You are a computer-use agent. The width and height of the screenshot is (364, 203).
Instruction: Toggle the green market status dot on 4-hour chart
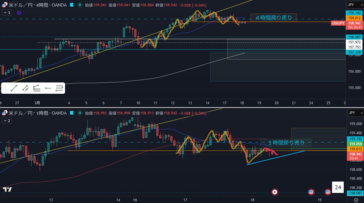coord(79,5)
